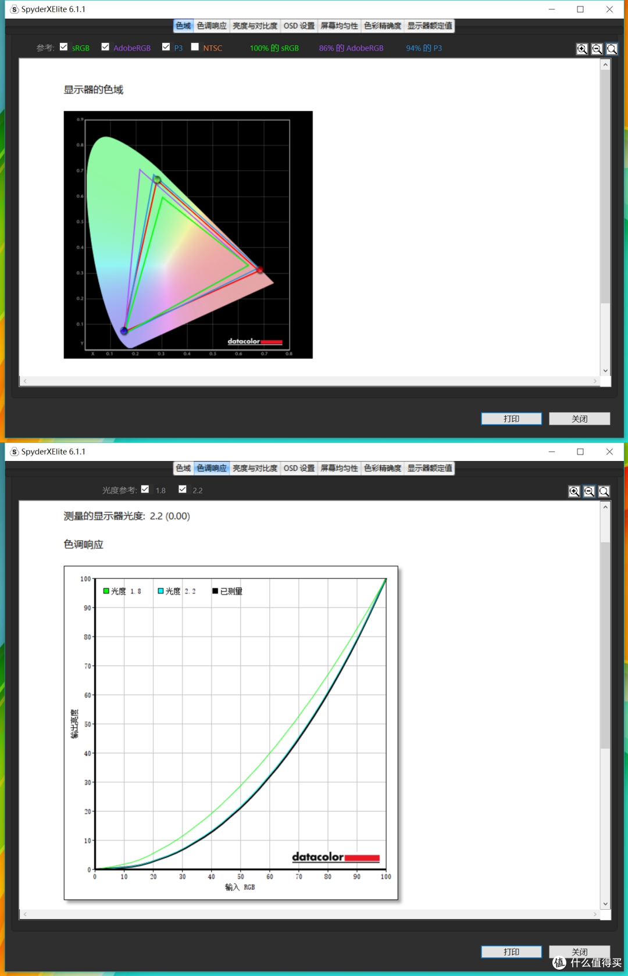Minimize the tone response (色调响应) window
This screenshot has width=628, height=976.
tap(552, 452)
